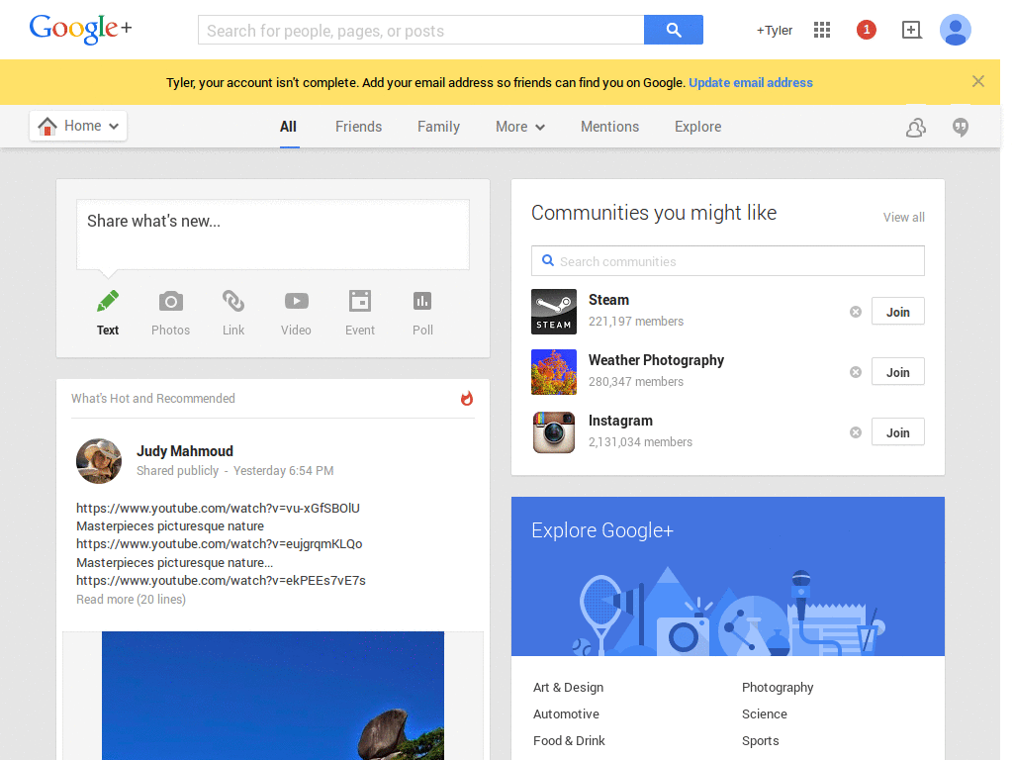
Task: Open the red notifications badge
Action: click(867, 30)
